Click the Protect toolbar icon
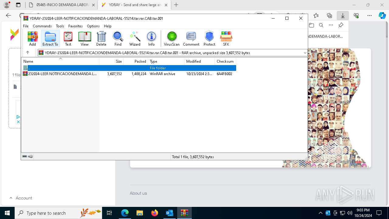 [209, 39]
